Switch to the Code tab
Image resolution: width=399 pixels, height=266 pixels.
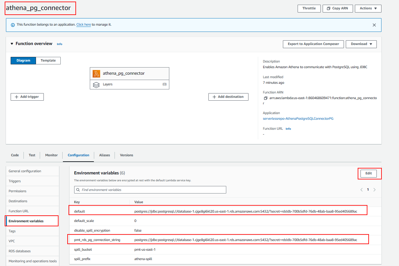(x=15, y=155)
